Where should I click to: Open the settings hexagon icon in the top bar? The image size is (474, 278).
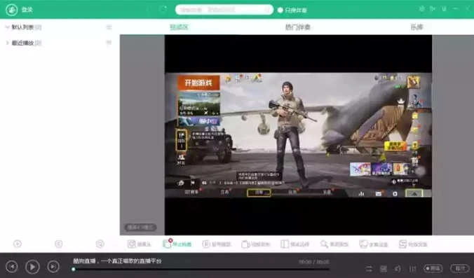[421, 9]
